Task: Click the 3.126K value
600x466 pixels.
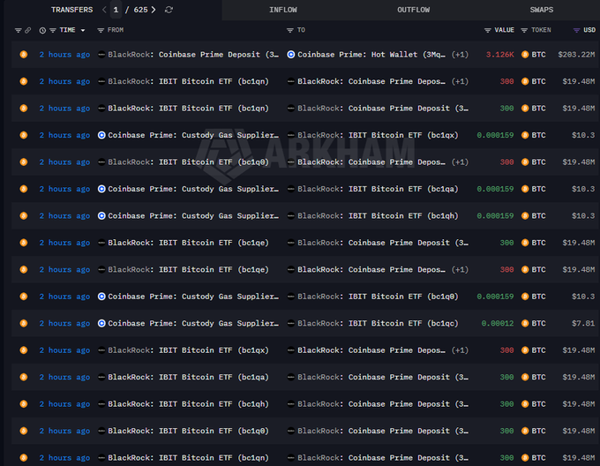Action: 499,55
